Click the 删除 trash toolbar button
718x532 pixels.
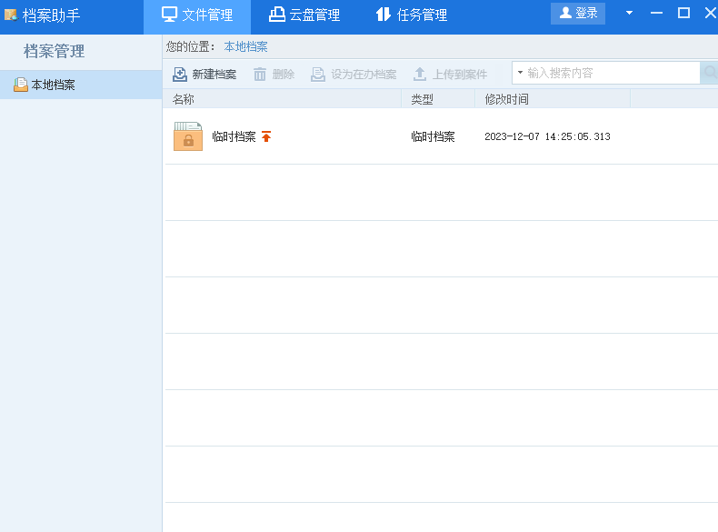[274, 75]
